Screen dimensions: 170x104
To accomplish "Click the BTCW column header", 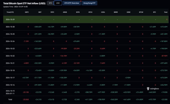I will (141, 12).
